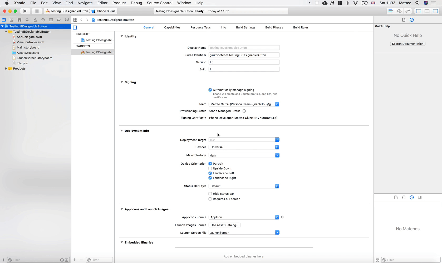Screen dimensions: 442x263
Task: Open the Symbol navigator
Action: [x=19, y=20]
